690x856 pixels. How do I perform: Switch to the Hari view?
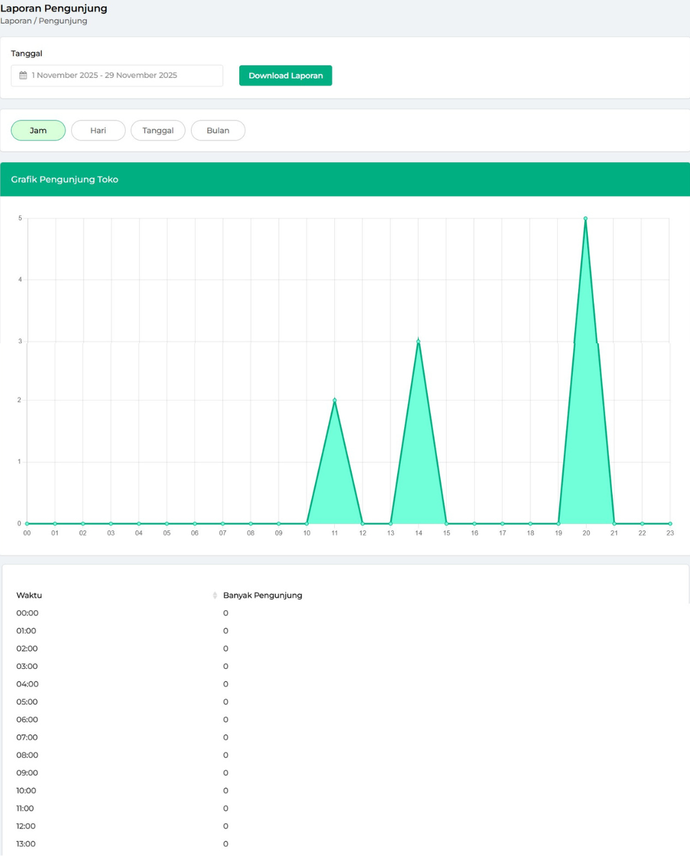[x=98, y=130]
